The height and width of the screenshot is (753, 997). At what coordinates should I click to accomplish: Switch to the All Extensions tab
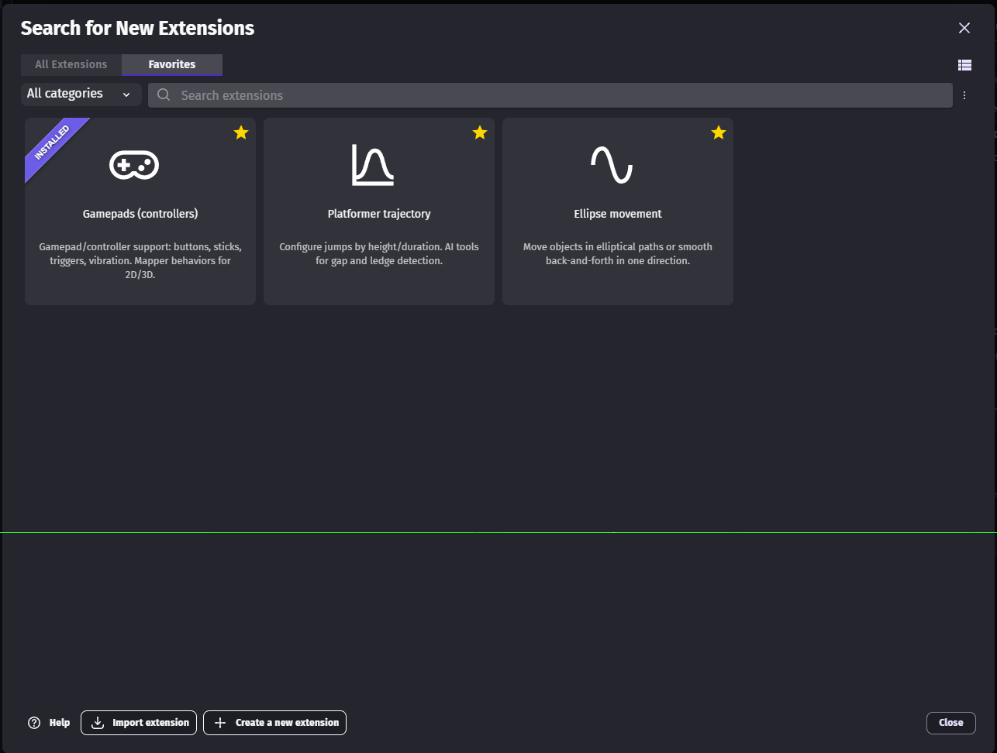[x=71, y=64]
